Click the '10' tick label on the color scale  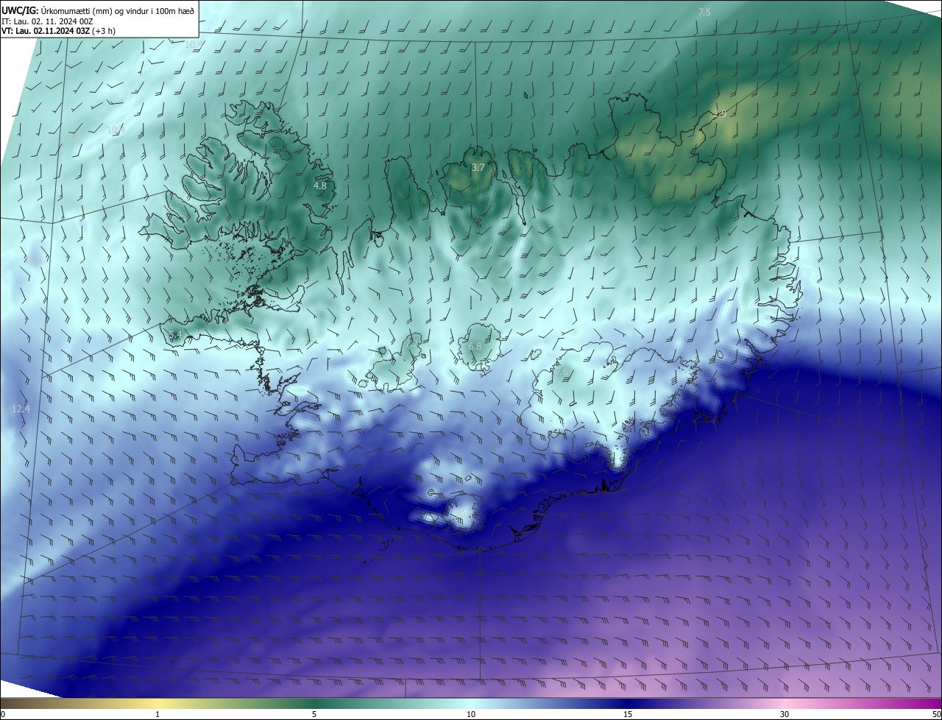[471, 714]
